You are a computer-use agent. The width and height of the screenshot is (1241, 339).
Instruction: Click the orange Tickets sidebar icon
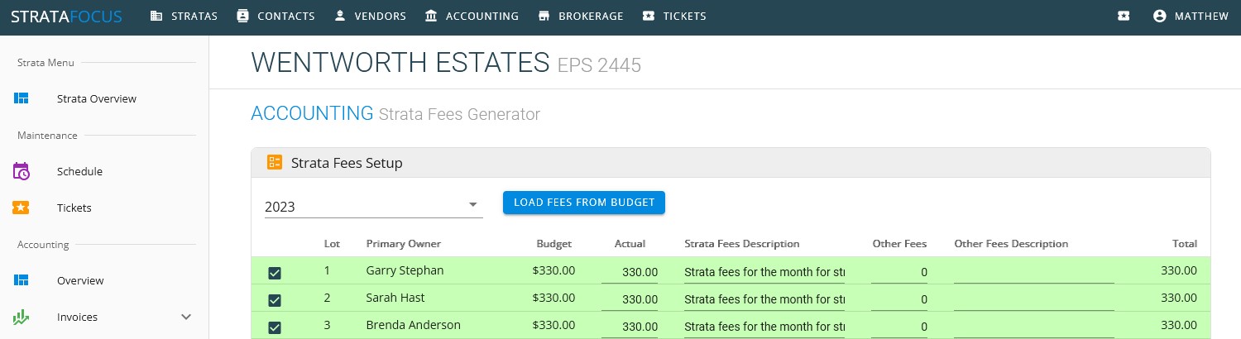(22, 208)
